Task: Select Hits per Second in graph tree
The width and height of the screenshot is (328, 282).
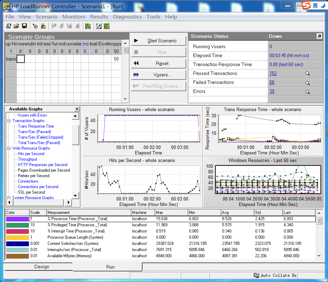Action: (31, 154)
